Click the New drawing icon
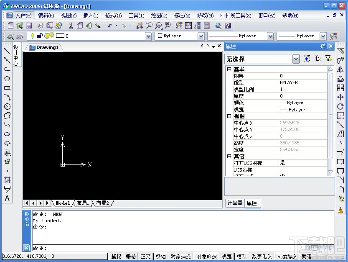 [10, 26]
